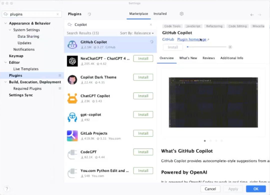270x195 pixels.
Task: Install the GitLab Projects plugin
Action: [x=143, y=133]
